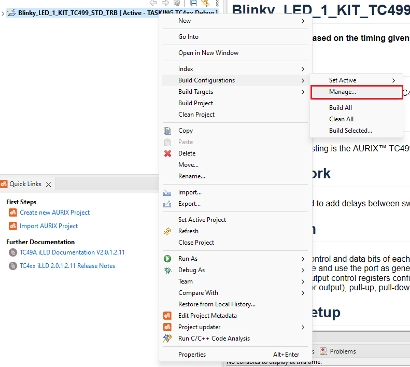Open Create new AURIX Project link
410x367 pixels.
click(54, 213)
